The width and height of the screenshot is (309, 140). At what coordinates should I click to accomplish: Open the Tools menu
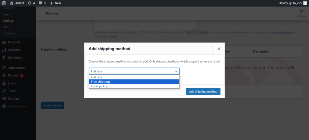point(12,91)
